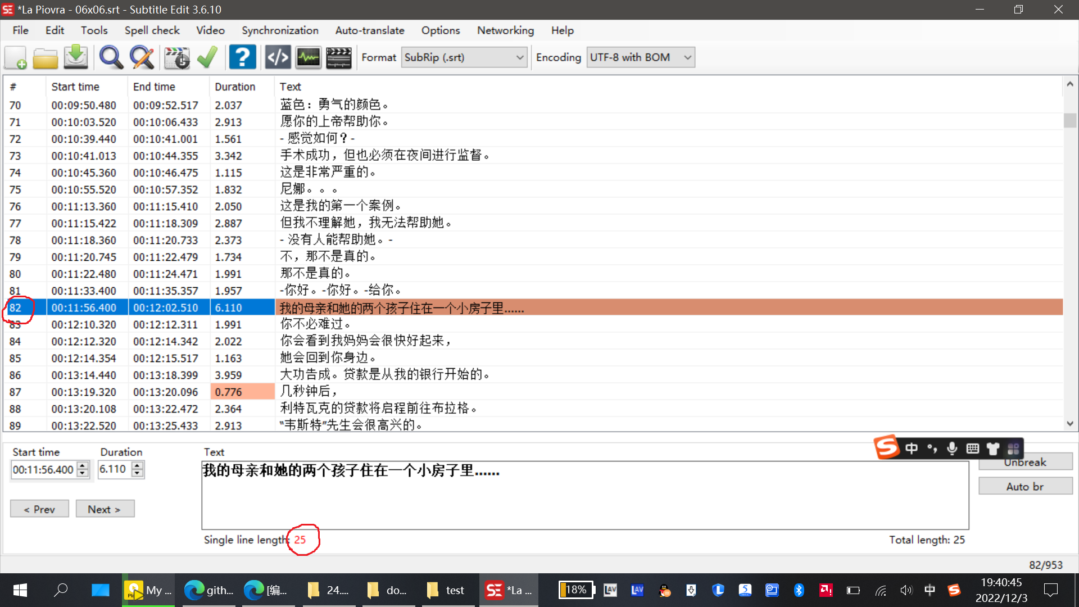
Task: Click the Unbreak button
Action: [x=1025, y=461]
